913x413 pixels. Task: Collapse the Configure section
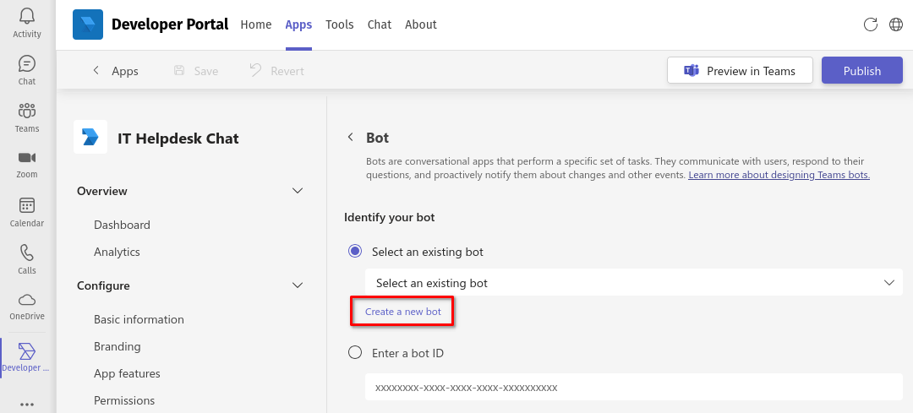(x=298, y=285)
